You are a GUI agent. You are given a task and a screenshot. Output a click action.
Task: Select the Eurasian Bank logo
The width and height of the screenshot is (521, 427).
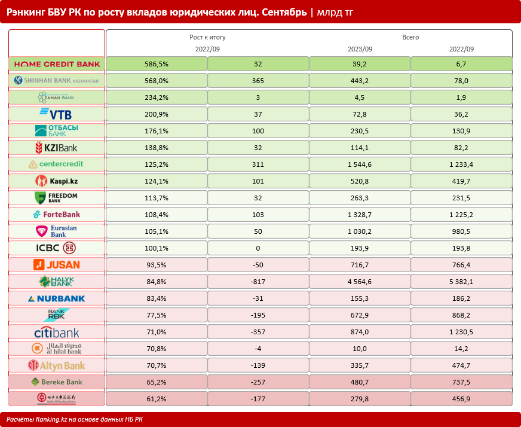point(57,231)
